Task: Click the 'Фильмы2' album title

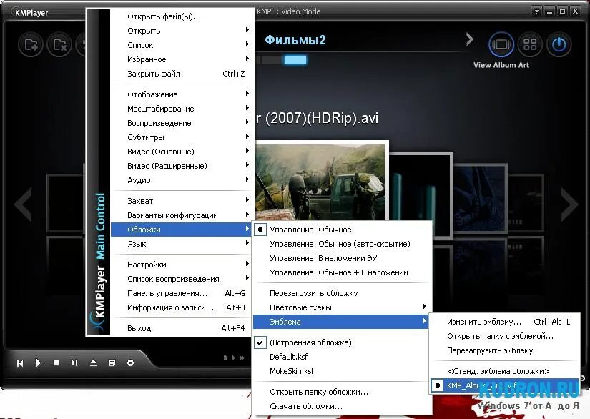Action: click(295, 40)
